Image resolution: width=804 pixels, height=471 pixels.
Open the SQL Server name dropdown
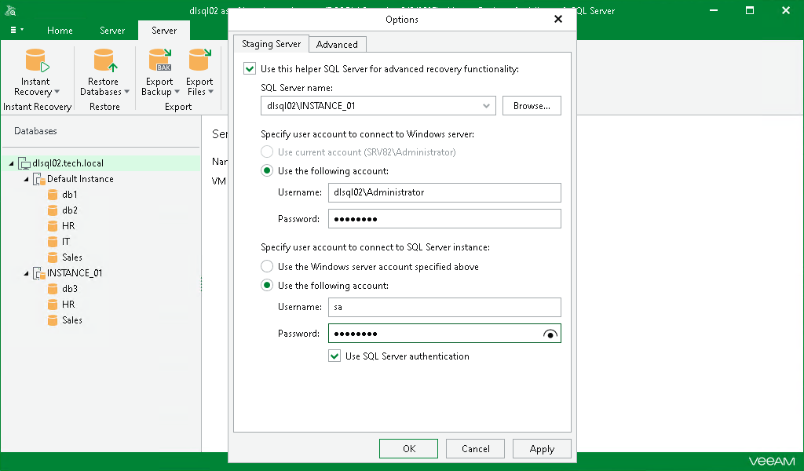[x=487, y=105]
